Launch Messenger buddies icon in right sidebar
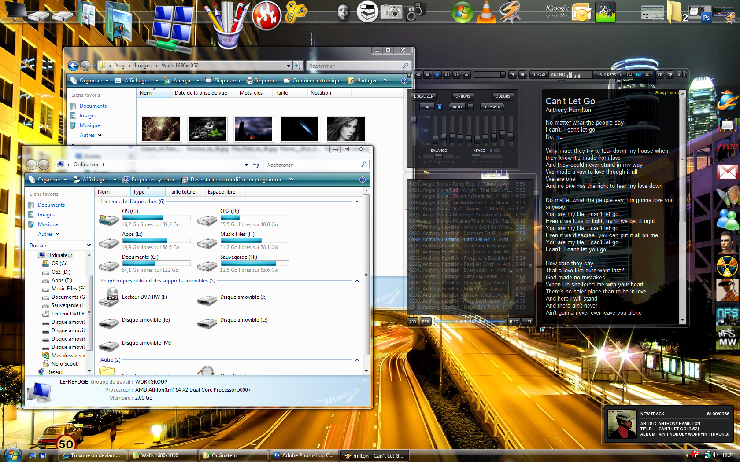 point(727,219)
